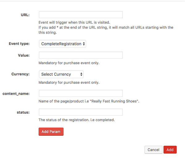The width and height of the screenshot is (185, 164).
Task: Click the "URL:" field label
Action: (x=24, y=15)
